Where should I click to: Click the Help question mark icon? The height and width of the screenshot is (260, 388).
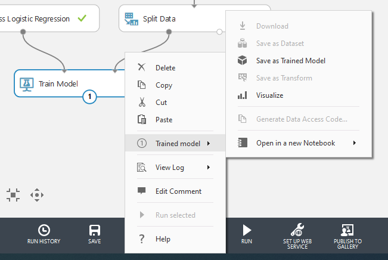pyautogui.click(x=141, y=239)
